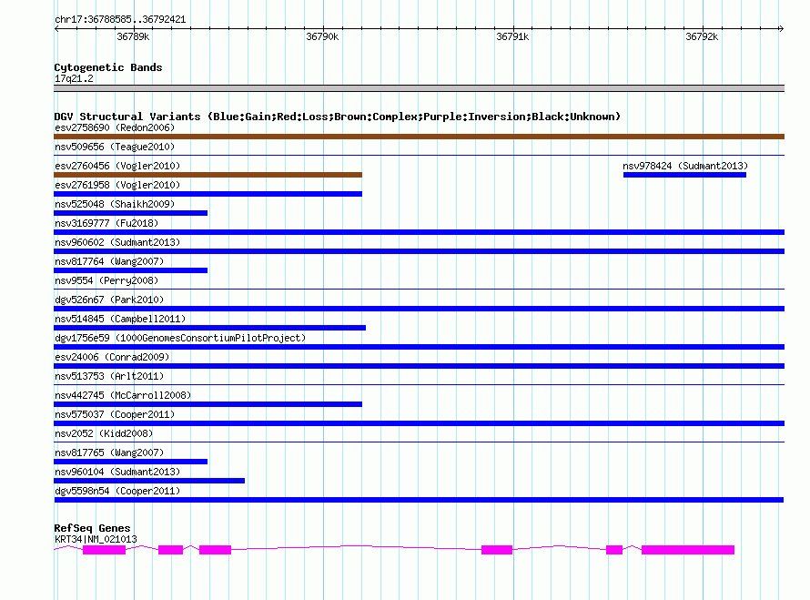Screen dimensions: 810x600
Task: Open the esv2761958 (Vogler2010) label link
Action: click(117, 185)
